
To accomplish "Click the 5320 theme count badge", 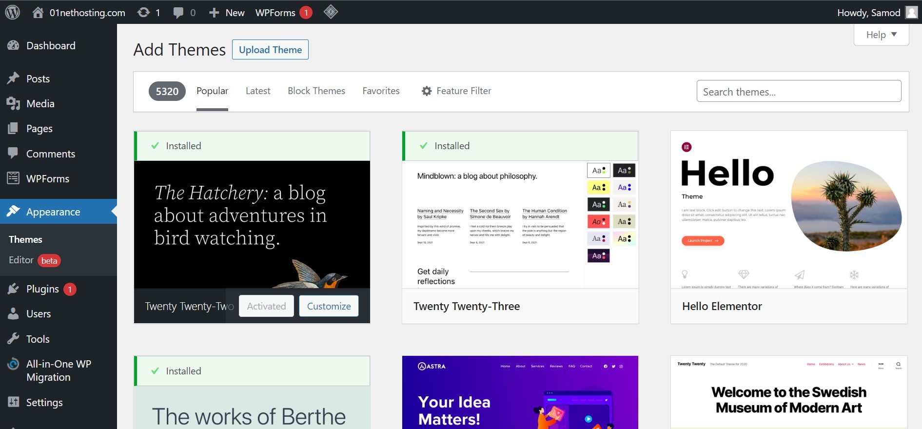I will pos(167,91).
